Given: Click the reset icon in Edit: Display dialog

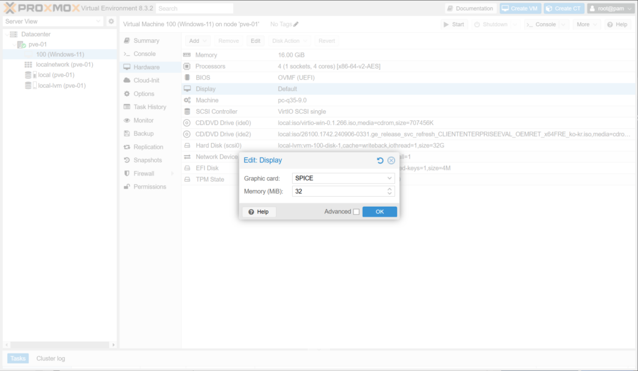Looking at the screenshot, I should 380,161.
